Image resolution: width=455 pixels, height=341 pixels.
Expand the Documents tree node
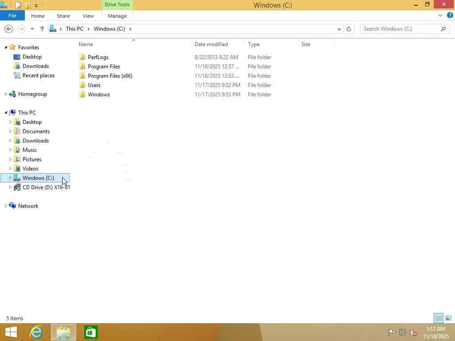click(11, 131)
